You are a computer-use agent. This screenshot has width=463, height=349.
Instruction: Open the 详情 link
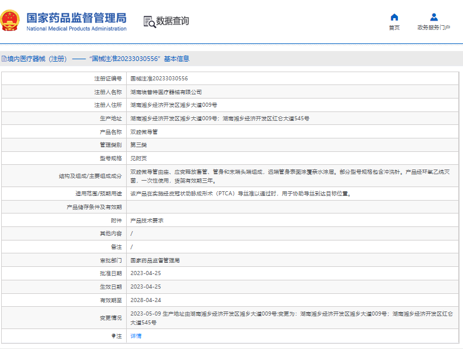[136, 336]
